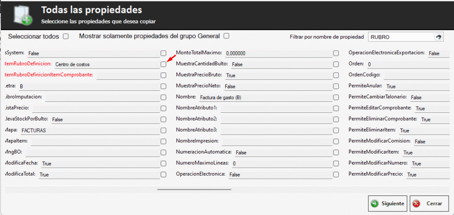Tick the MuestraPrecioBruto checkbox
The image size is (454, 215).
(x=336, y=75)
